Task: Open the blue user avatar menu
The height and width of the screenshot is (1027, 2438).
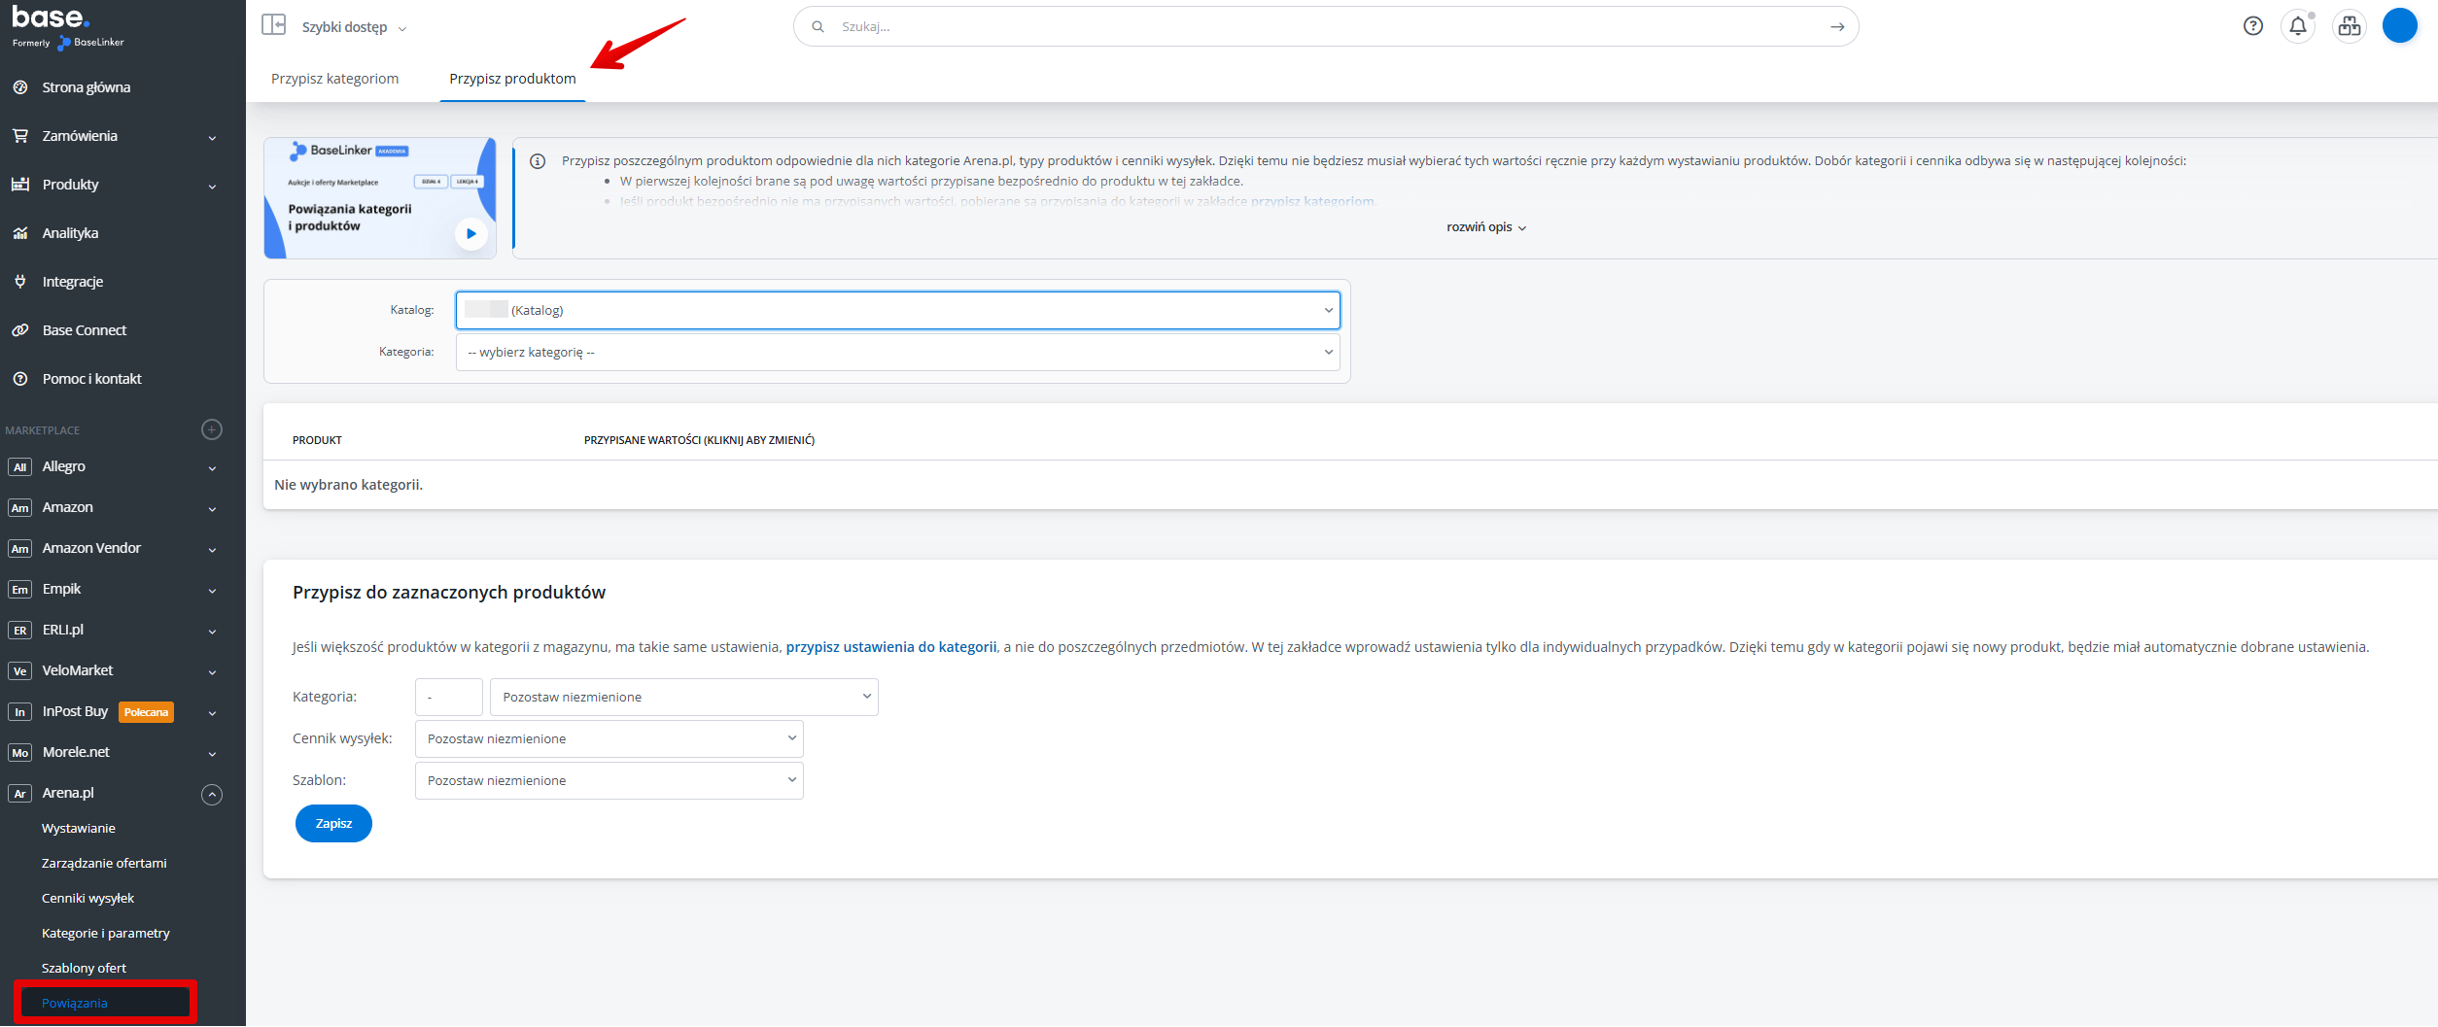Action: coord(2398,26)
